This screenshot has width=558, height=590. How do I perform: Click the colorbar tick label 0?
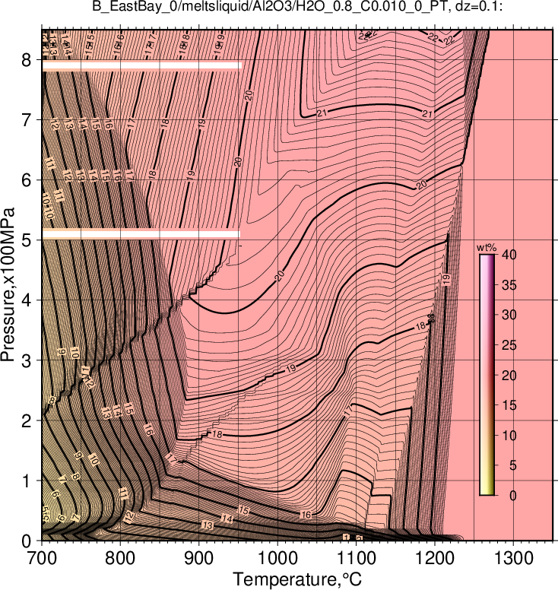click(x=513, y=496)
